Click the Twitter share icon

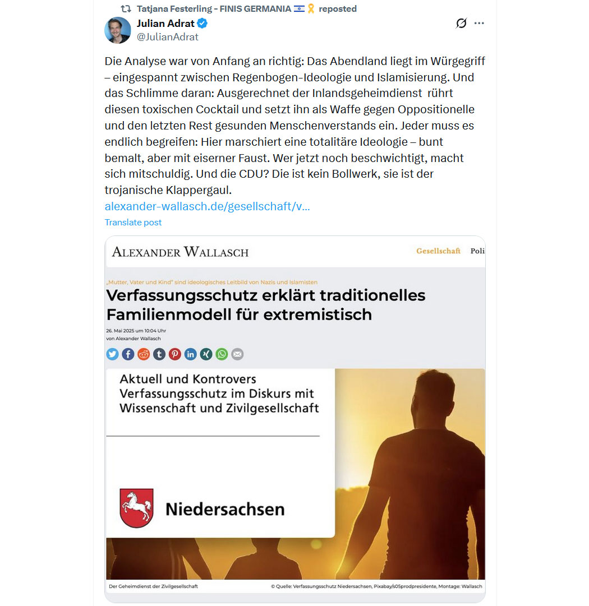coord(113,354)
